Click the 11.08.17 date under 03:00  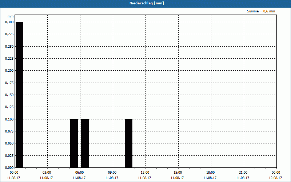coord(46,178)
